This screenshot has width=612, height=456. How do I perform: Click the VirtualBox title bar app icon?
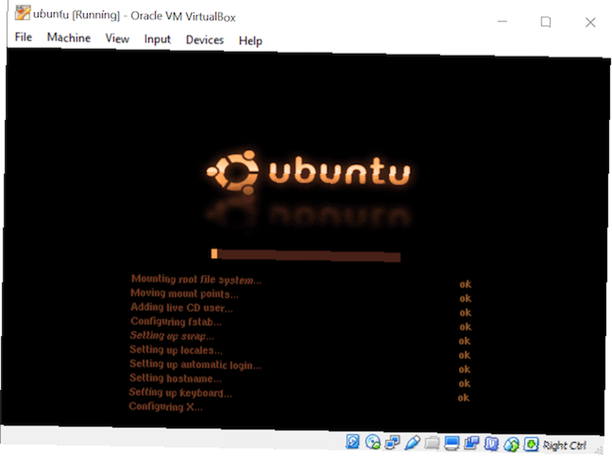click(22, 13)
